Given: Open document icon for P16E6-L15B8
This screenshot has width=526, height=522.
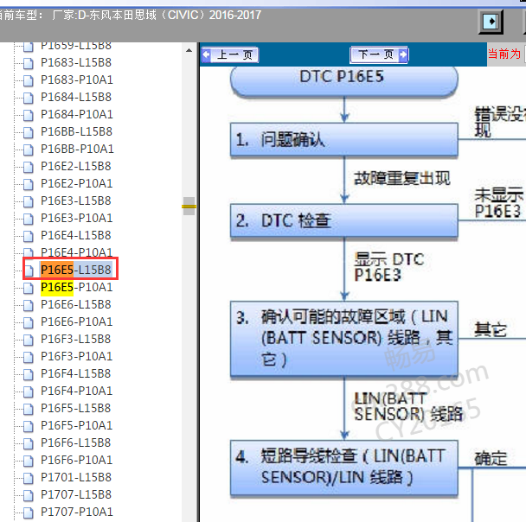Looking at the screenshot, I should point(29,304).
